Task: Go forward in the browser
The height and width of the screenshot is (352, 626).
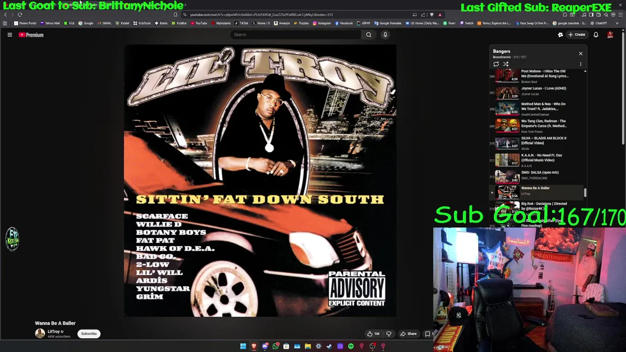Action: point(12,15)
